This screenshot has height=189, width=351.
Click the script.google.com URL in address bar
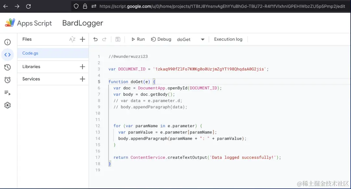tap(222, 6)
